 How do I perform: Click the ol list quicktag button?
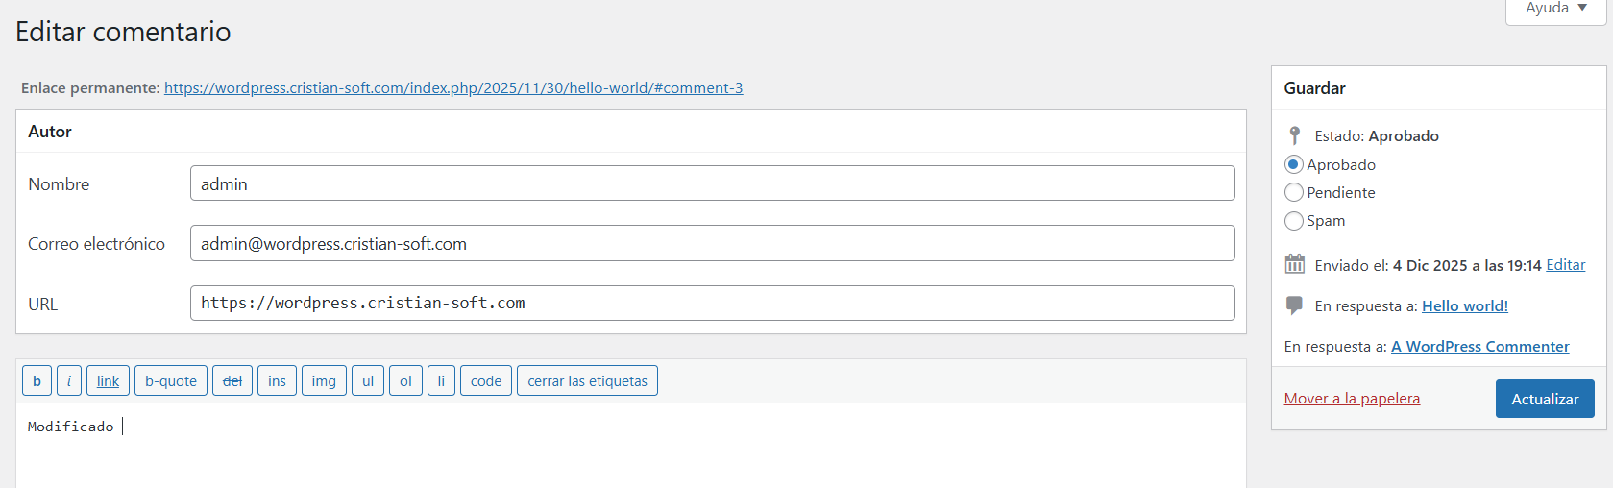405,381
